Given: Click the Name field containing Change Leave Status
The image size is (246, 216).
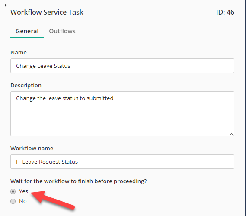Looking at the screenshot, I should [122, 66].
